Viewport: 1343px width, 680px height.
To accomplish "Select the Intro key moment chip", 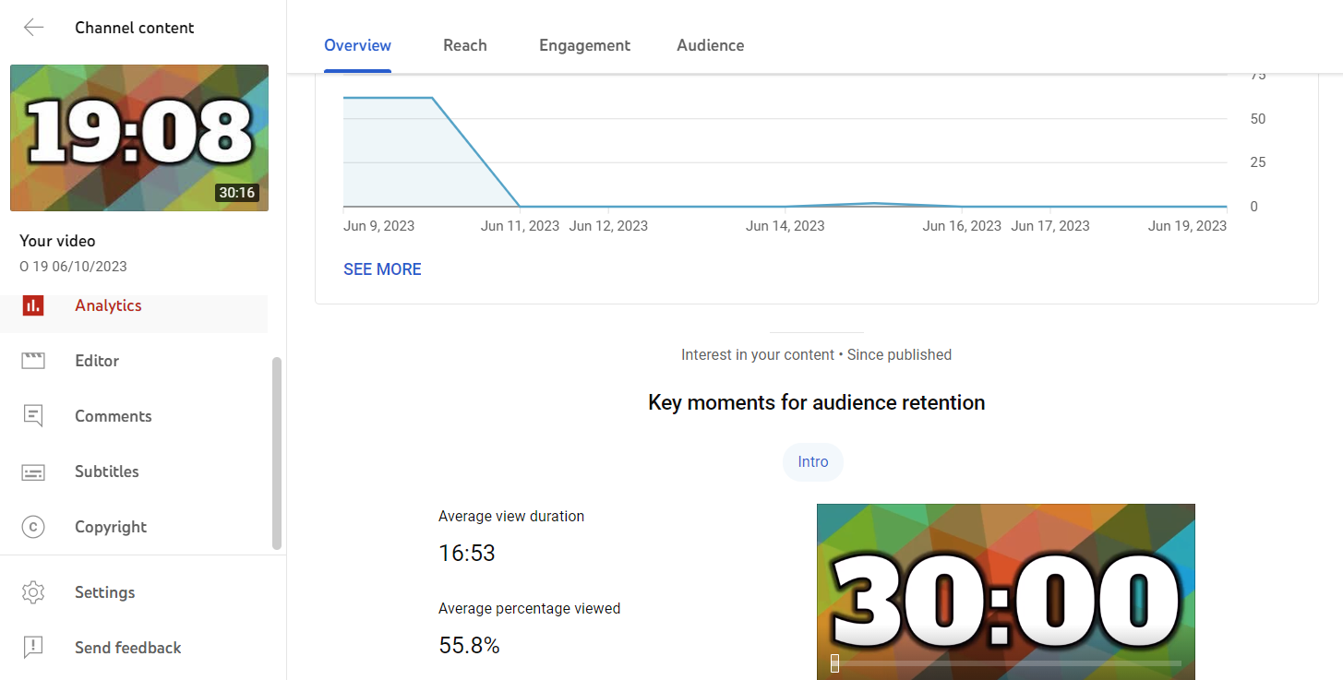I will (x=812, y=461).
